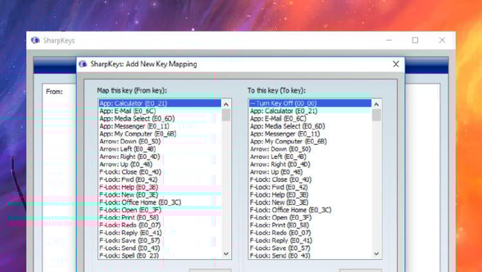
Task: Close the Add New Key Mapping dialog
Action: tap(396, 64)
